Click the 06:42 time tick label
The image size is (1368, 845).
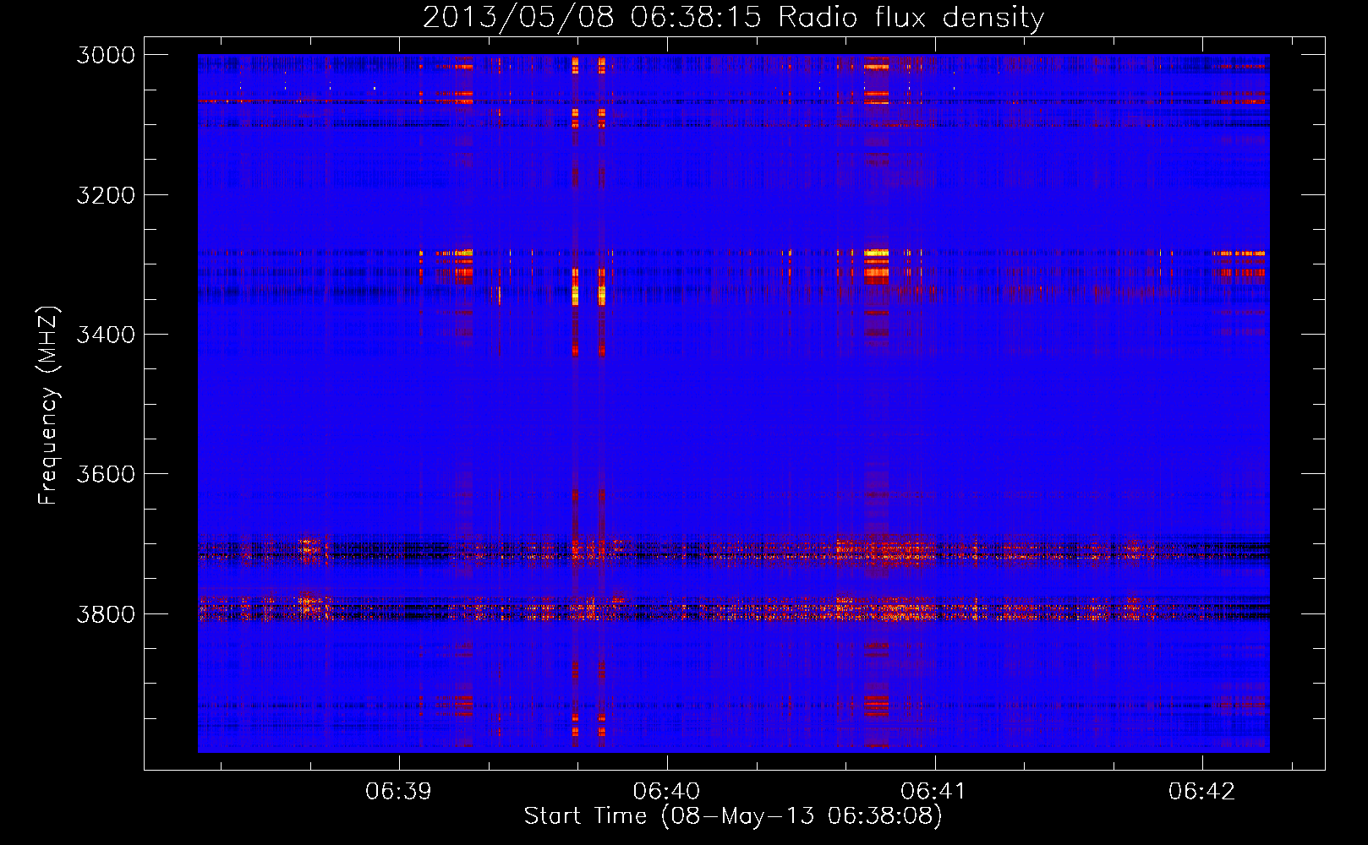pos(1202,791)
